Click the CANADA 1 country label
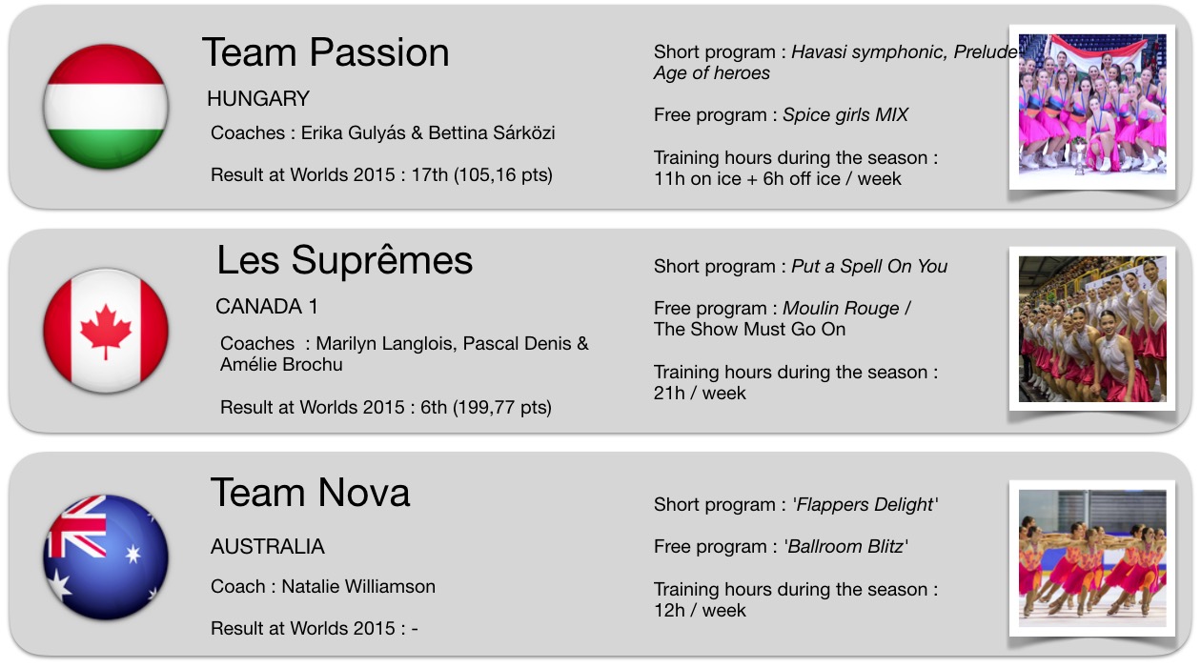Screen dimensions: 1201x668 click(267, 307)
